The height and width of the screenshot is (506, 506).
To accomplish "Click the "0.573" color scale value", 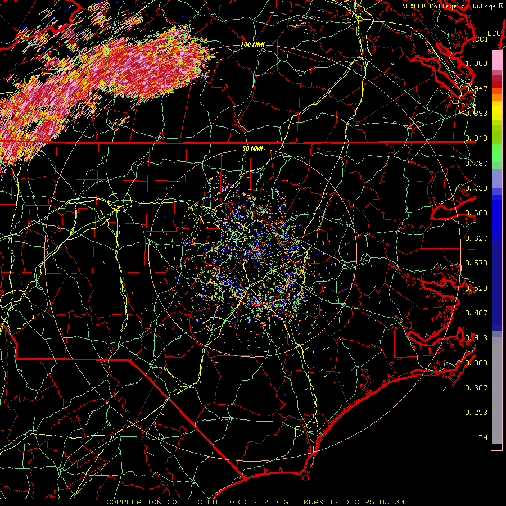I will pyautogui.click(x=476, y=263).
